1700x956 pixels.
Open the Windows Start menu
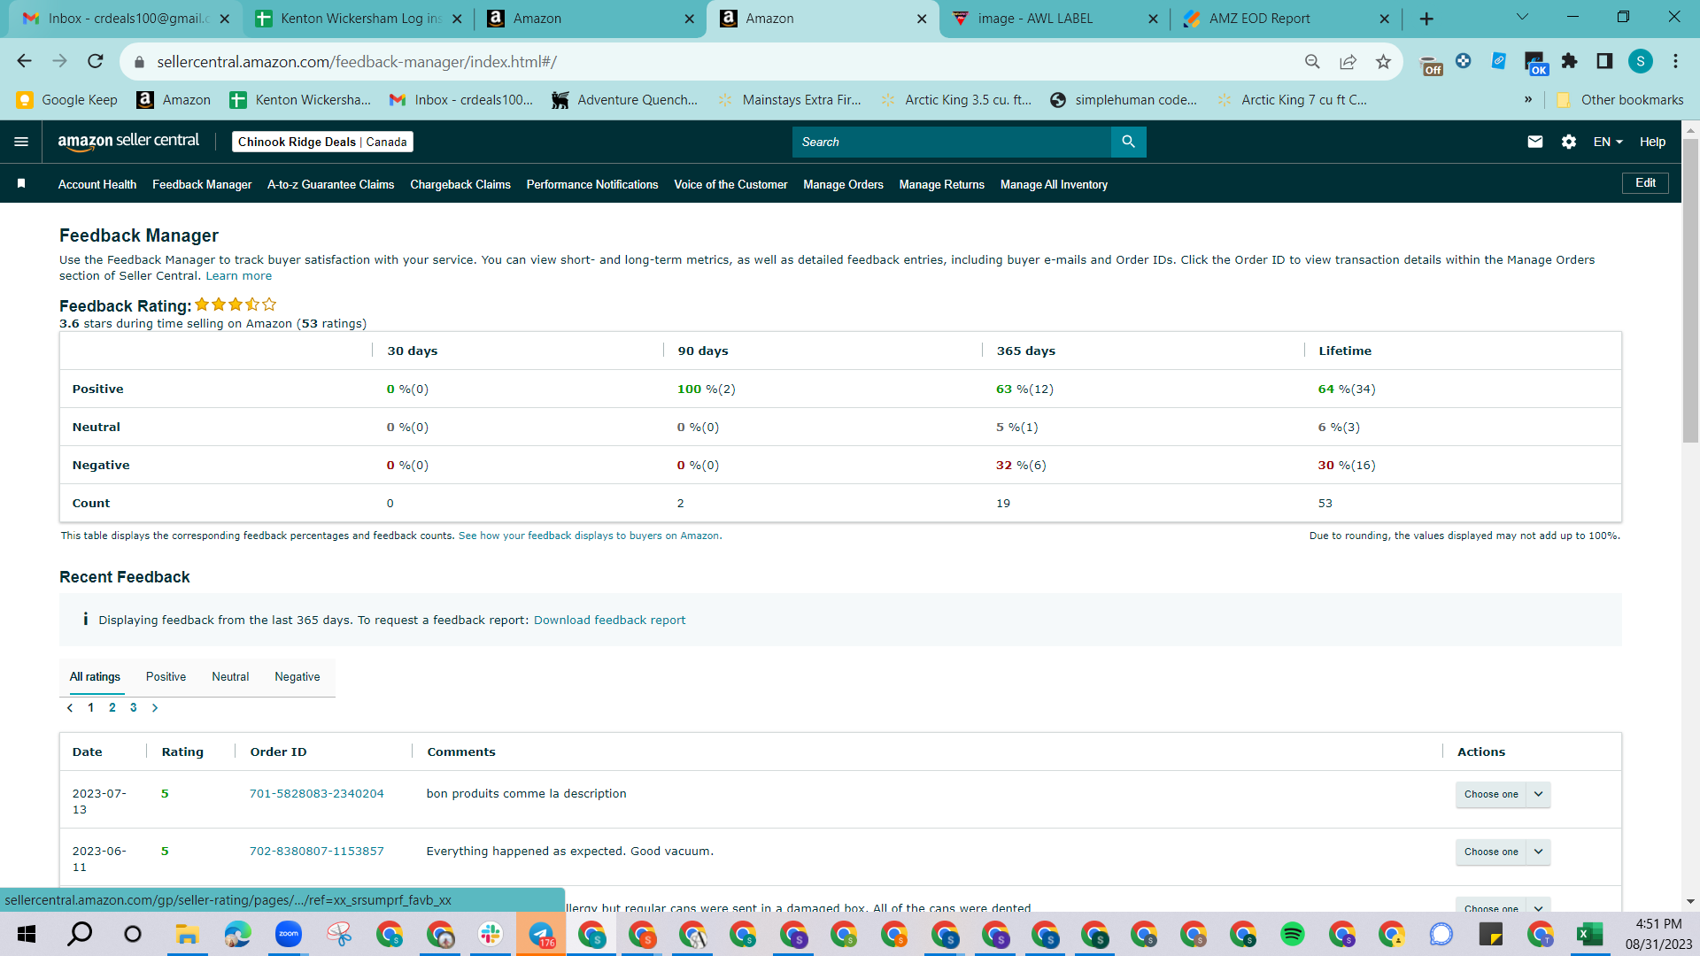pos(27,934)
